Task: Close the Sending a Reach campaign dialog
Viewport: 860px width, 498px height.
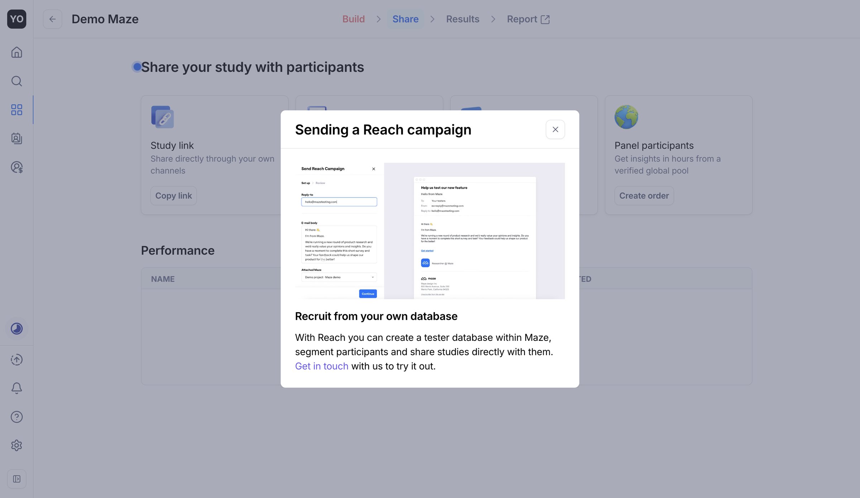Action: click(x=555, y=129)
